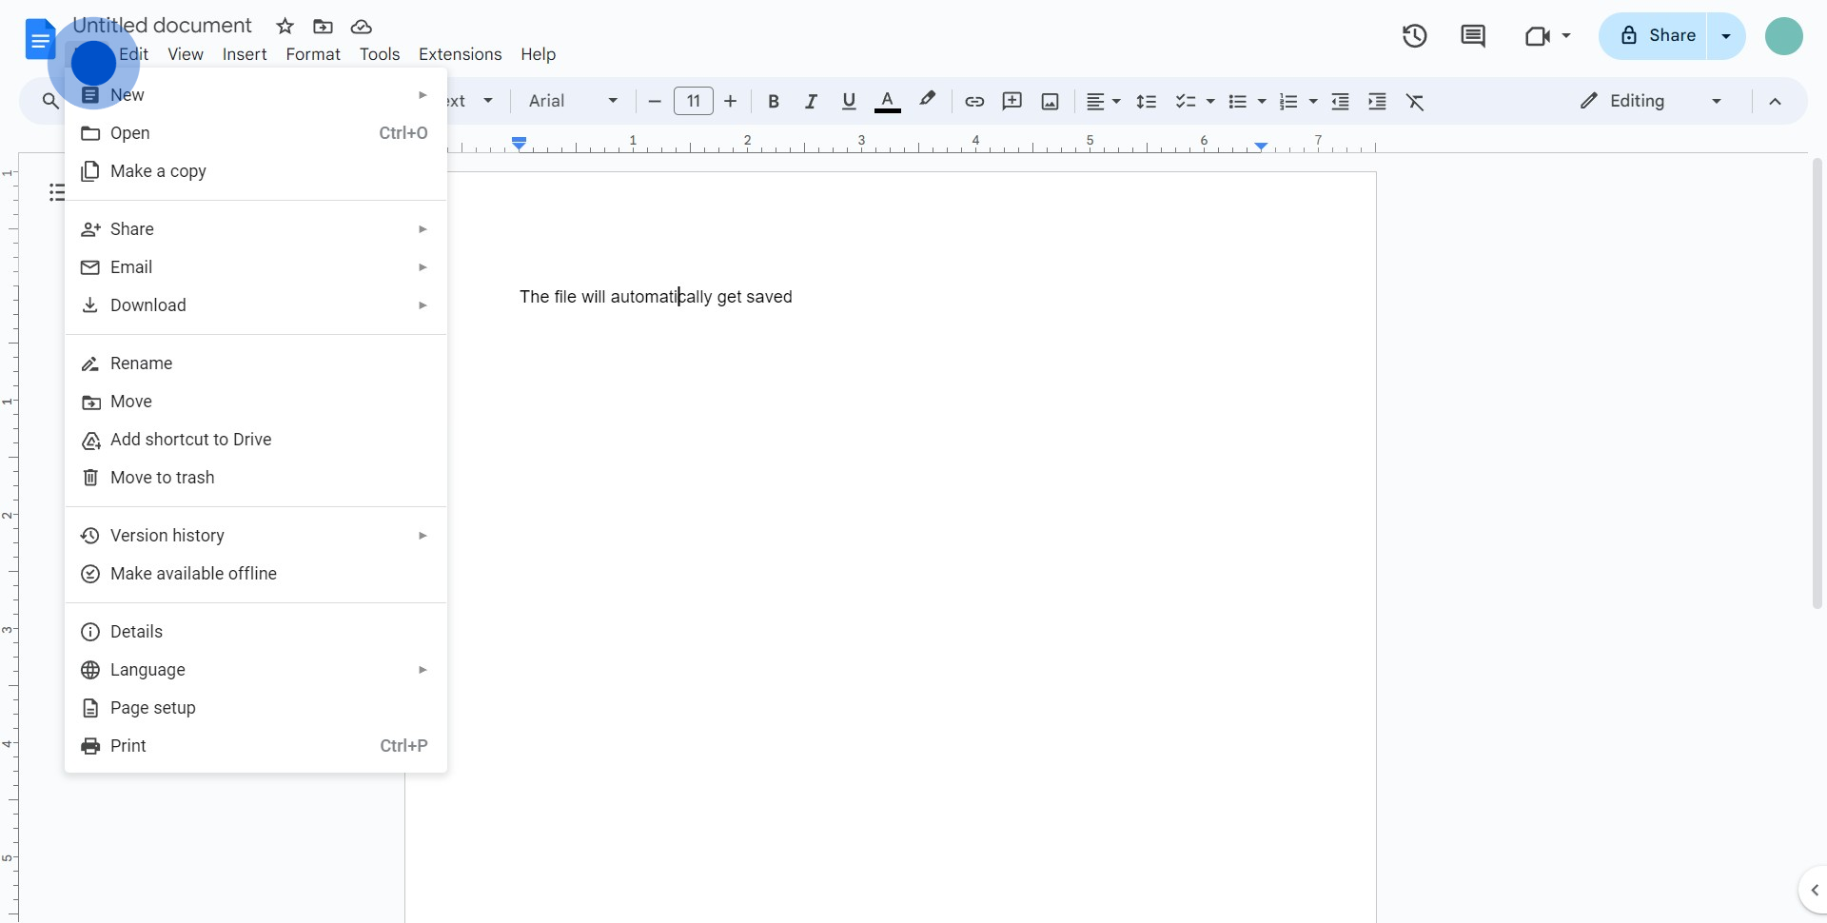Select Move to trash

256,478
